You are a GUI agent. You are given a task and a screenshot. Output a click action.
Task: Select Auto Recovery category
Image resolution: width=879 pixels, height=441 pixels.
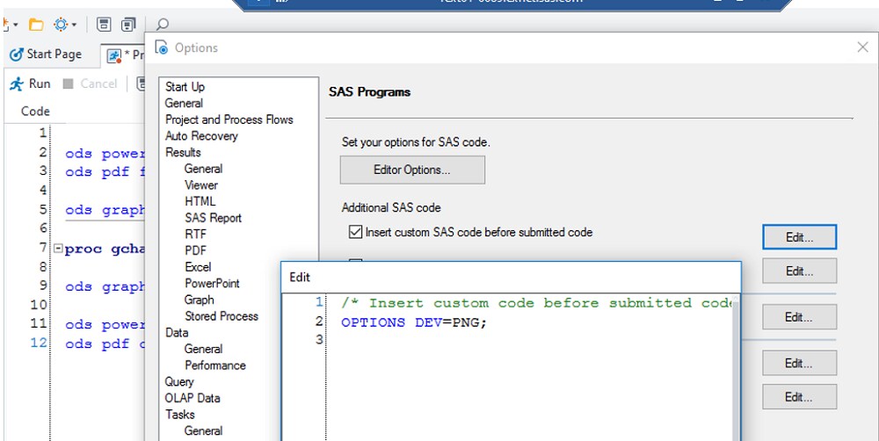(201, 135)
